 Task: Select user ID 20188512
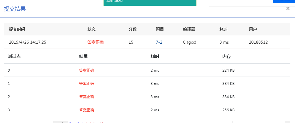point(258,42)
